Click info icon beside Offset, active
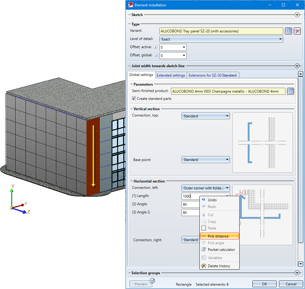The height and width of the screenshot is (289, 305). point(156,47)
